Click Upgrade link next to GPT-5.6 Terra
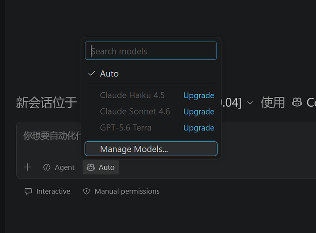The image size is (316, 233). [199, 128]
